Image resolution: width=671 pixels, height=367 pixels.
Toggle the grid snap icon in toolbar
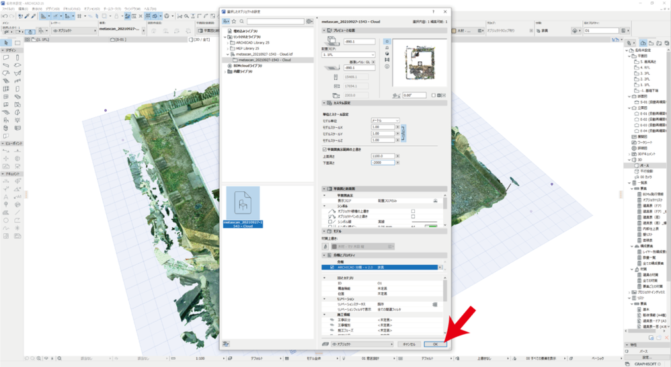click(79, 16)
